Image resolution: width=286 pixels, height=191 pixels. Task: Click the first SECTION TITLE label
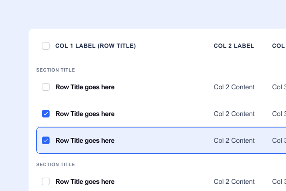click(55, 70)
